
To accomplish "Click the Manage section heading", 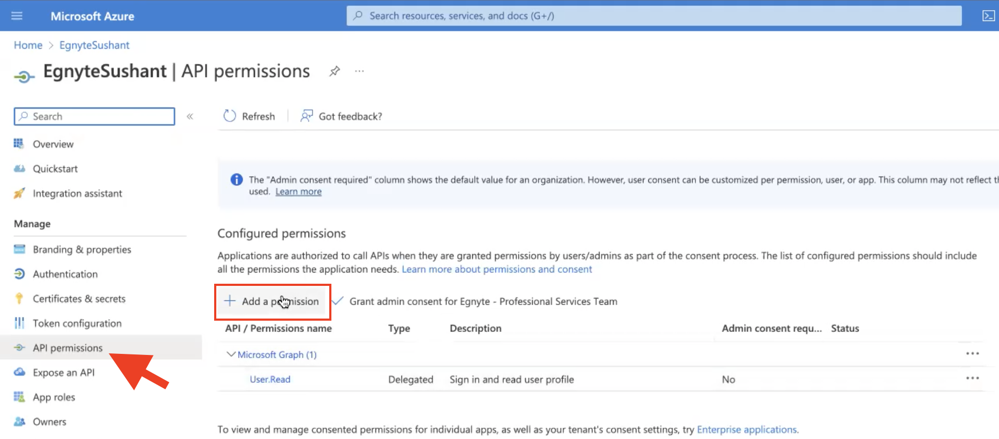I will [32, 224].
